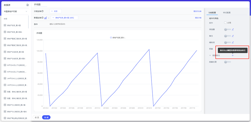Edit the 筛选器 setting with pencil icon

click(x=233, y=29)
